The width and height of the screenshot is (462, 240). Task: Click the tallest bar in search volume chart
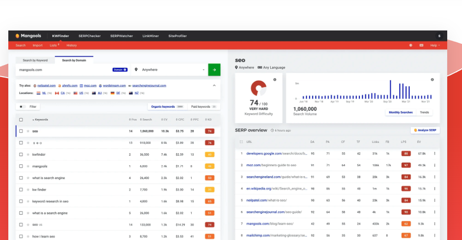390,89
